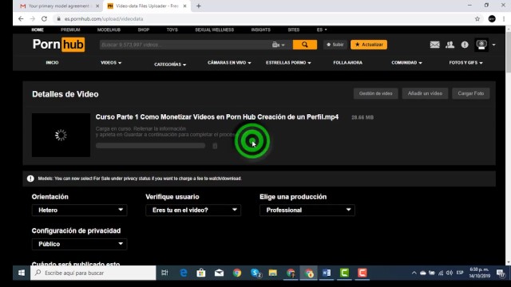The height and width of the screenshot is (287, 511).
Task: Reload the page
Action: 45,19
